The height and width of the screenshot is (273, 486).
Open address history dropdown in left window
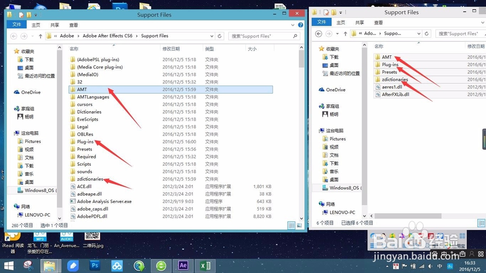(212, 36)
